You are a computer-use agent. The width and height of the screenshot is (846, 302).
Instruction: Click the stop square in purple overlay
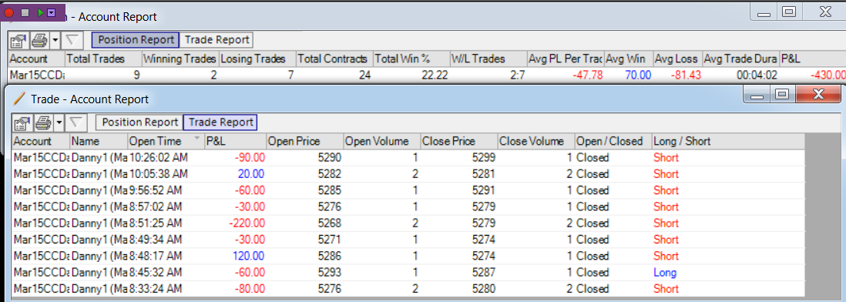25,12
